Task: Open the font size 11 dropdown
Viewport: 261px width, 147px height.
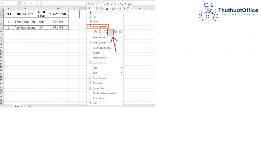Action: pos(101,4)
